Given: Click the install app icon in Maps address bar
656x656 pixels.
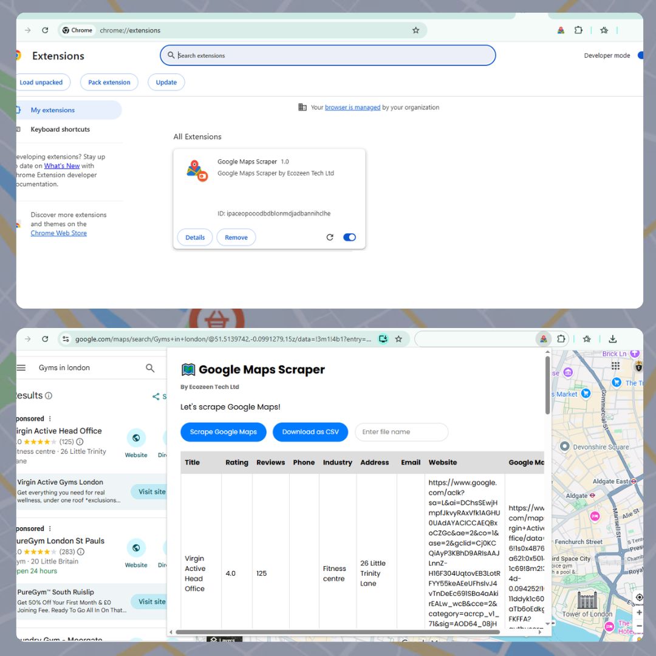Looking at the screenshot, I should tap(383, 339).
